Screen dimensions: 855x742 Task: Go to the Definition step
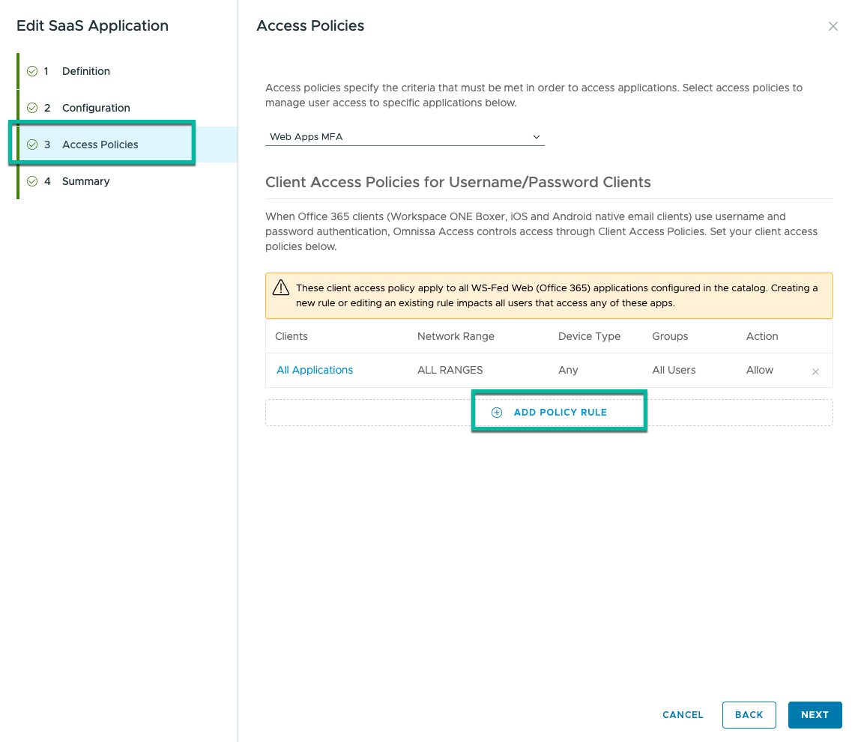(x=85, y=71)
